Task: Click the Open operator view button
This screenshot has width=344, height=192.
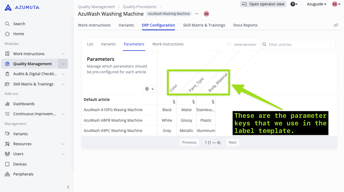Action: (x=263, y=4)
